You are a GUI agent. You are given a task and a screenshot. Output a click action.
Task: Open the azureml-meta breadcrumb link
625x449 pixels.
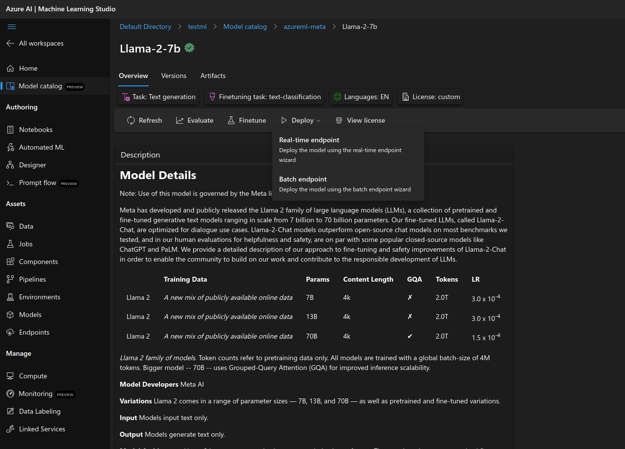click(x=305, y=26)
